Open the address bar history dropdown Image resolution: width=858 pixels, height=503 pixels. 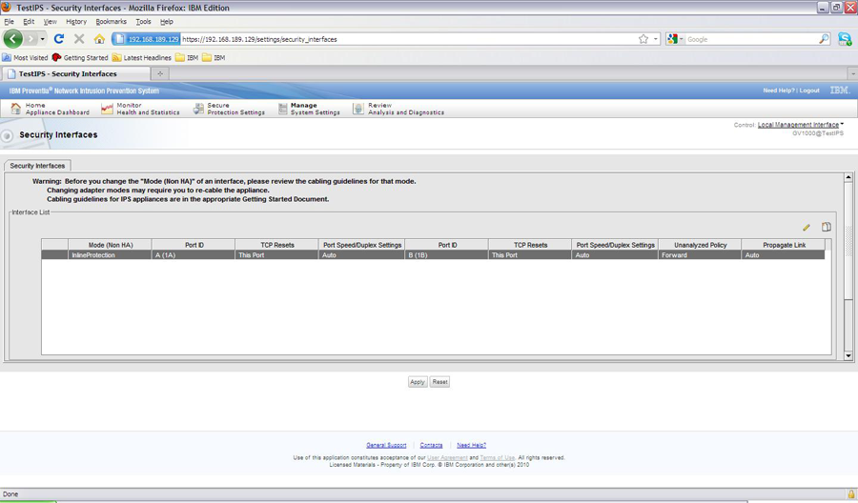pyautogui.click(x=656, y=39)
